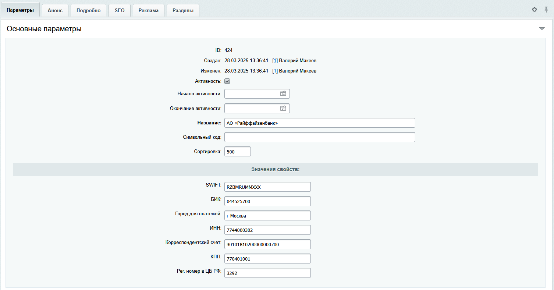Switch to the Анонс tab
The width and height of the screenshot is (554, 290).
(x=55, y=10)
